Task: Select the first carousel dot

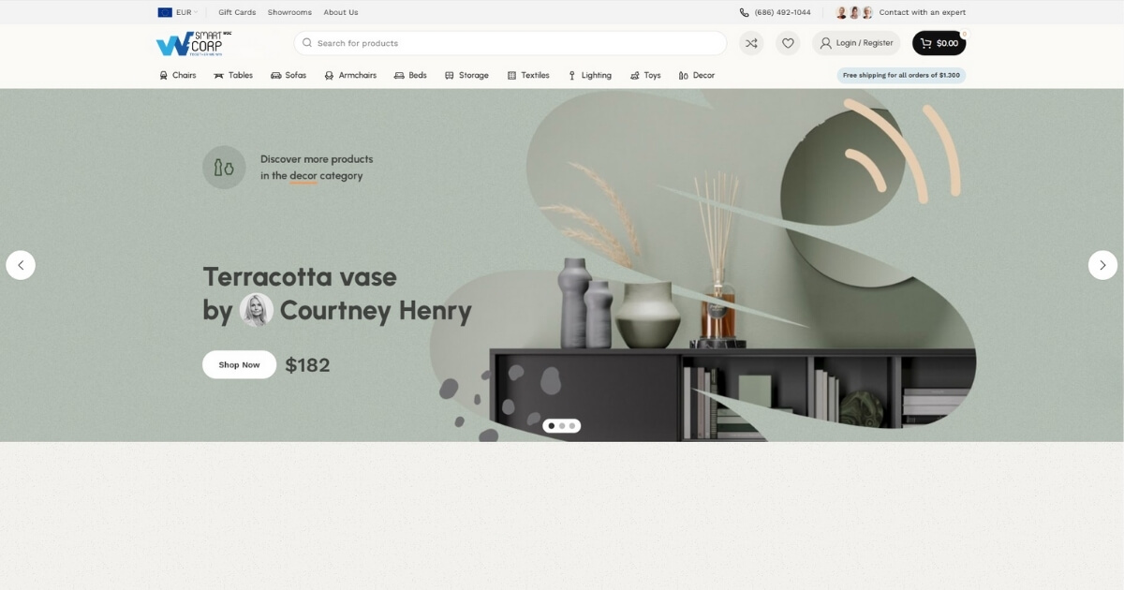Action: (x=551, y=426)
